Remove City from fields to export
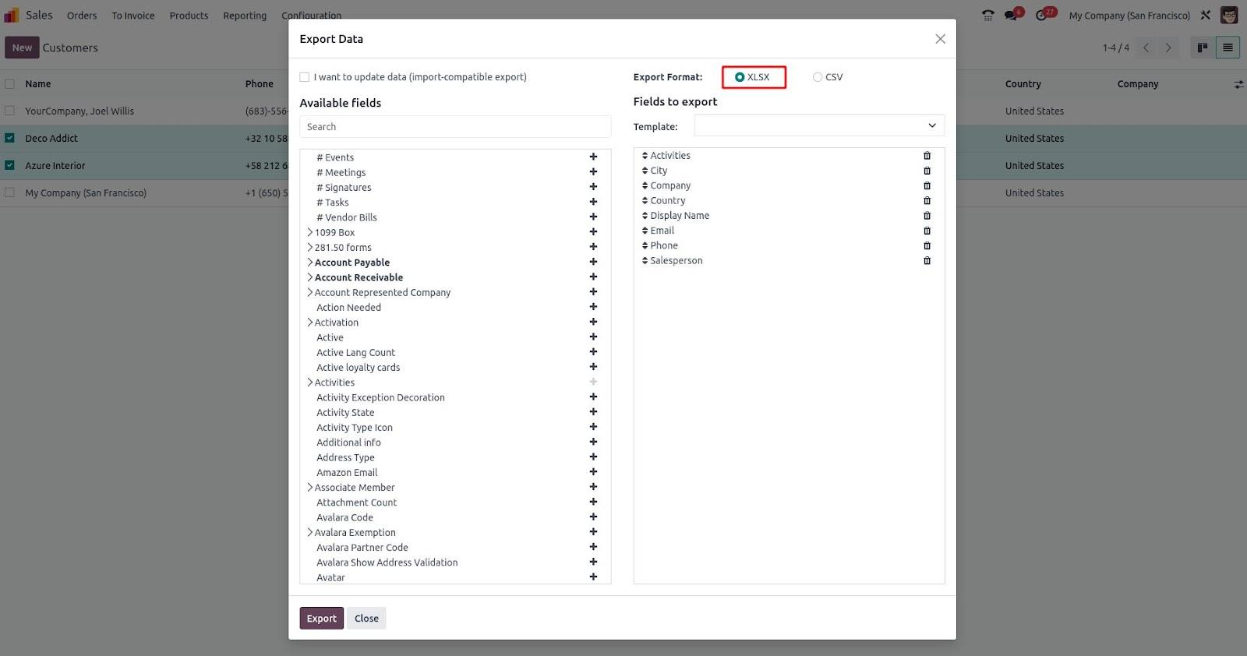1247x656 pixels. tap(927, 171)
